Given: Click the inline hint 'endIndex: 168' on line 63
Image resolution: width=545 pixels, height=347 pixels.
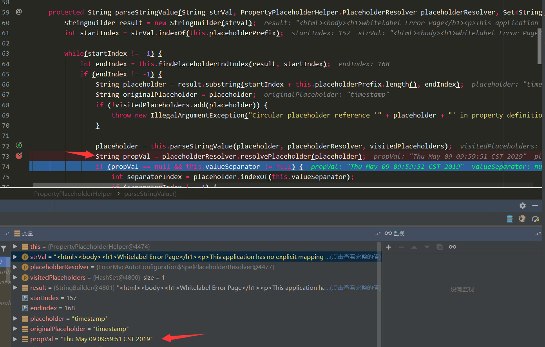Looking at the screenshot, I should 364,64.
